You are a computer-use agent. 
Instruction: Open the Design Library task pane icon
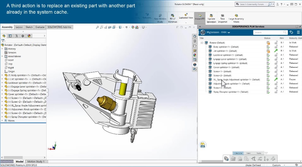coord(195,41)
